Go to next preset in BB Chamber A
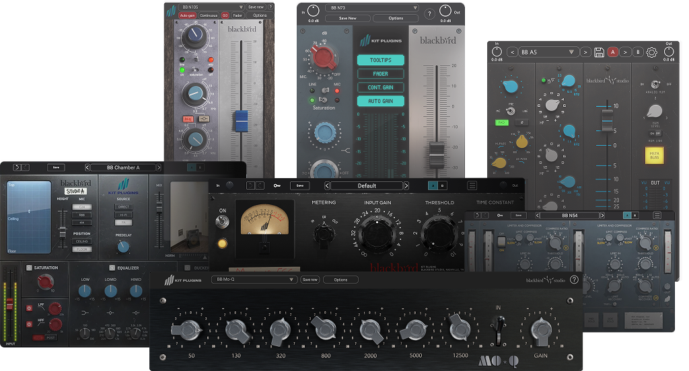The height and width of the screenshot is (371, 689). (x=159, y=168)
